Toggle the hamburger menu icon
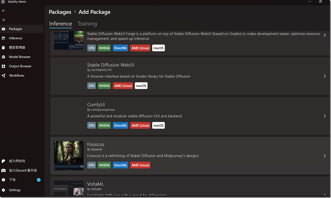Viewport: 331px width, 198px height. (x=4, y=20)
